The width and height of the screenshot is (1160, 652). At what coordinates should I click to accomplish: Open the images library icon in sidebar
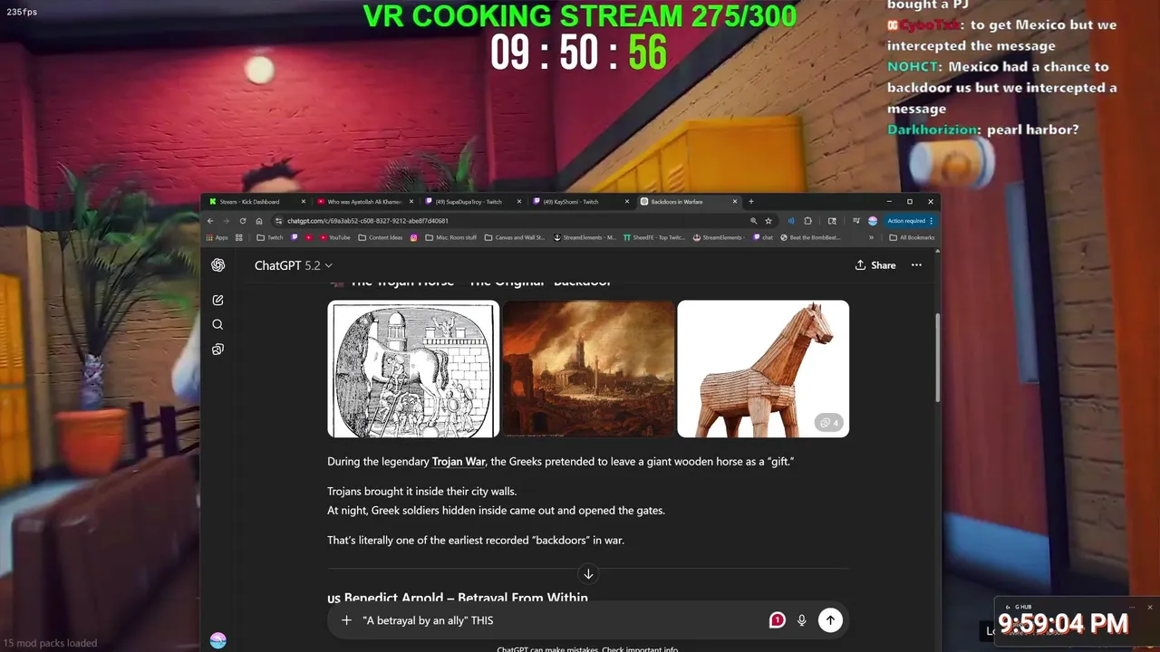217,350
